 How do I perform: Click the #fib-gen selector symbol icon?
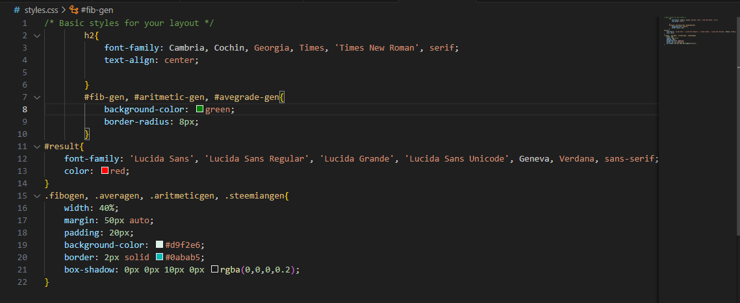click(73, 10)
